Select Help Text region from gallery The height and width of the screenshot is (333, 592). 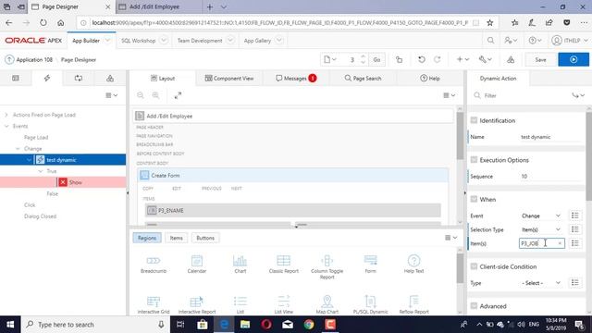(413, 264)
